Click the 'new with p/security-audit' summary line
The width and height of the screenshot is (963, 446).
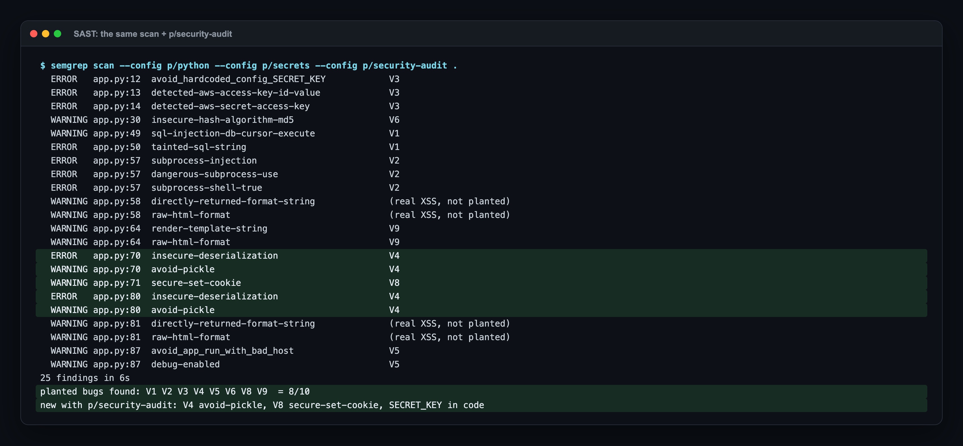point(481,405)
